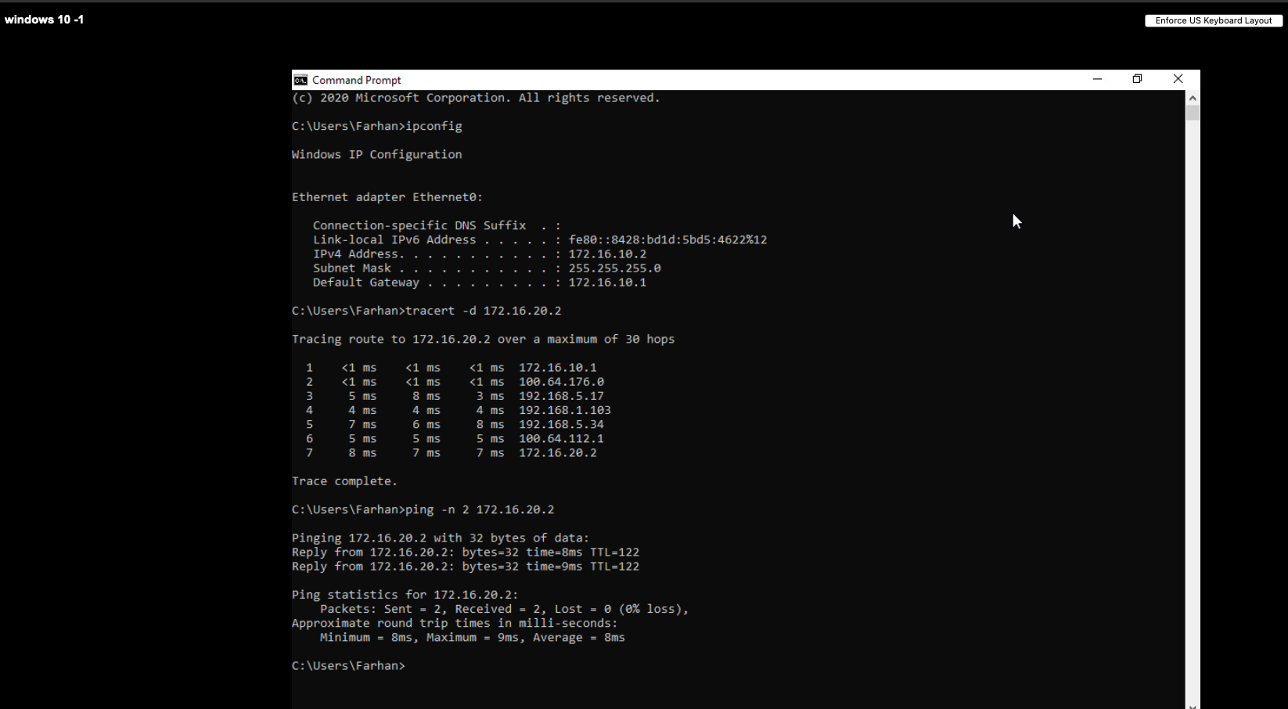
Task: Click the 'Trace complete.' message
Action: 344,481
